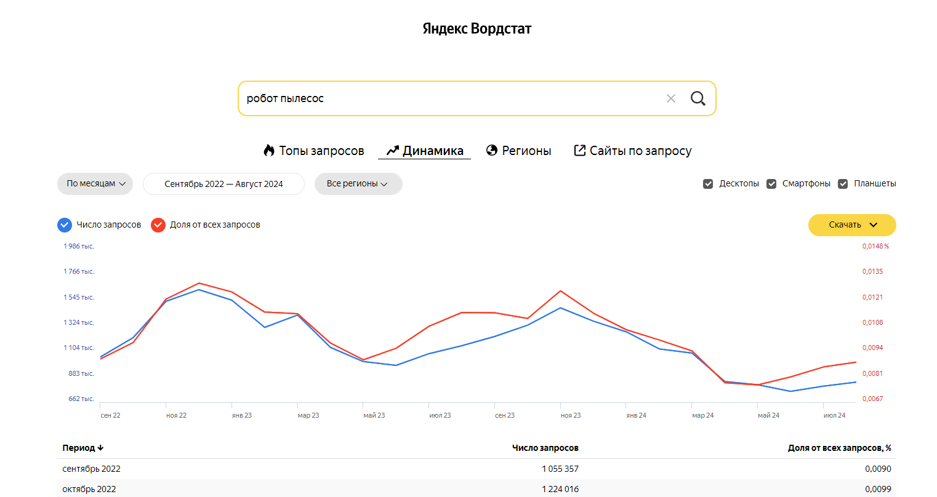Image resolution: width=937 pixels, height=497 pixels.
Task: Uncheck the Планшеты checkbox
Action: [843, 184]
